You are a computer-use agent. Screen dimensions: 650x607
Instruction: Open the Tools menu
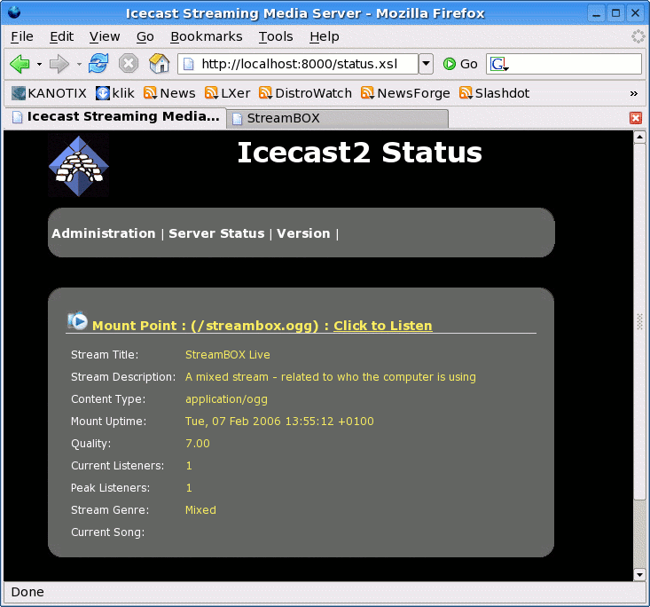[276, 36]
